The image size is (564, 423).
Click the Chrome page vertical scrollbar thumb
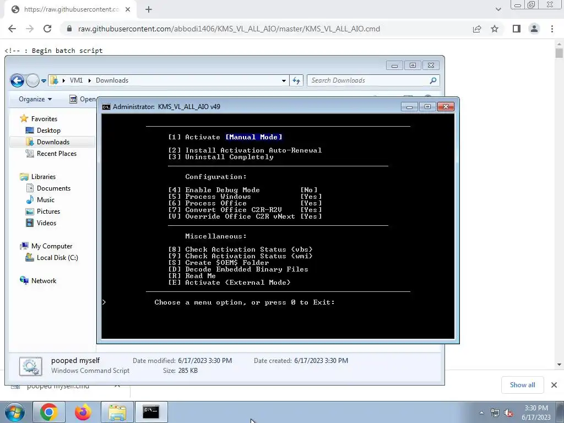tap(559, 52)
